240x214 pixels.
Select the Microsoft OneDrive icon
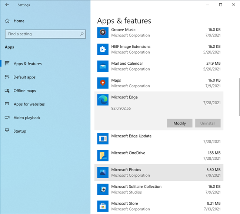(x=103, y=156)
